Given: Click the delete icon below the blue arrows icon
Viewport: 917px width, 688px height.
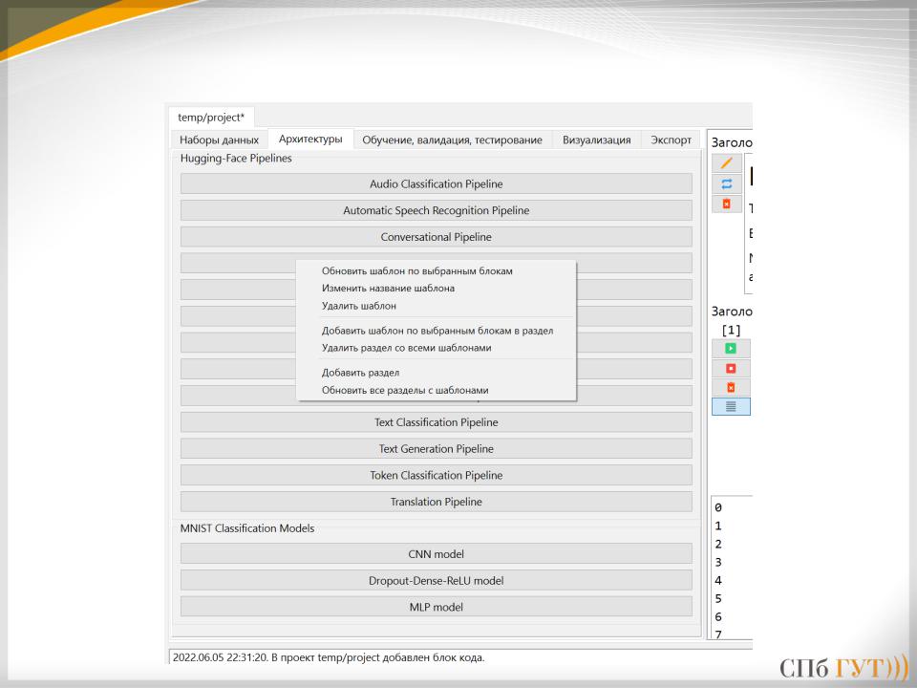Looking at the screenshot, I should coord(726,204).
